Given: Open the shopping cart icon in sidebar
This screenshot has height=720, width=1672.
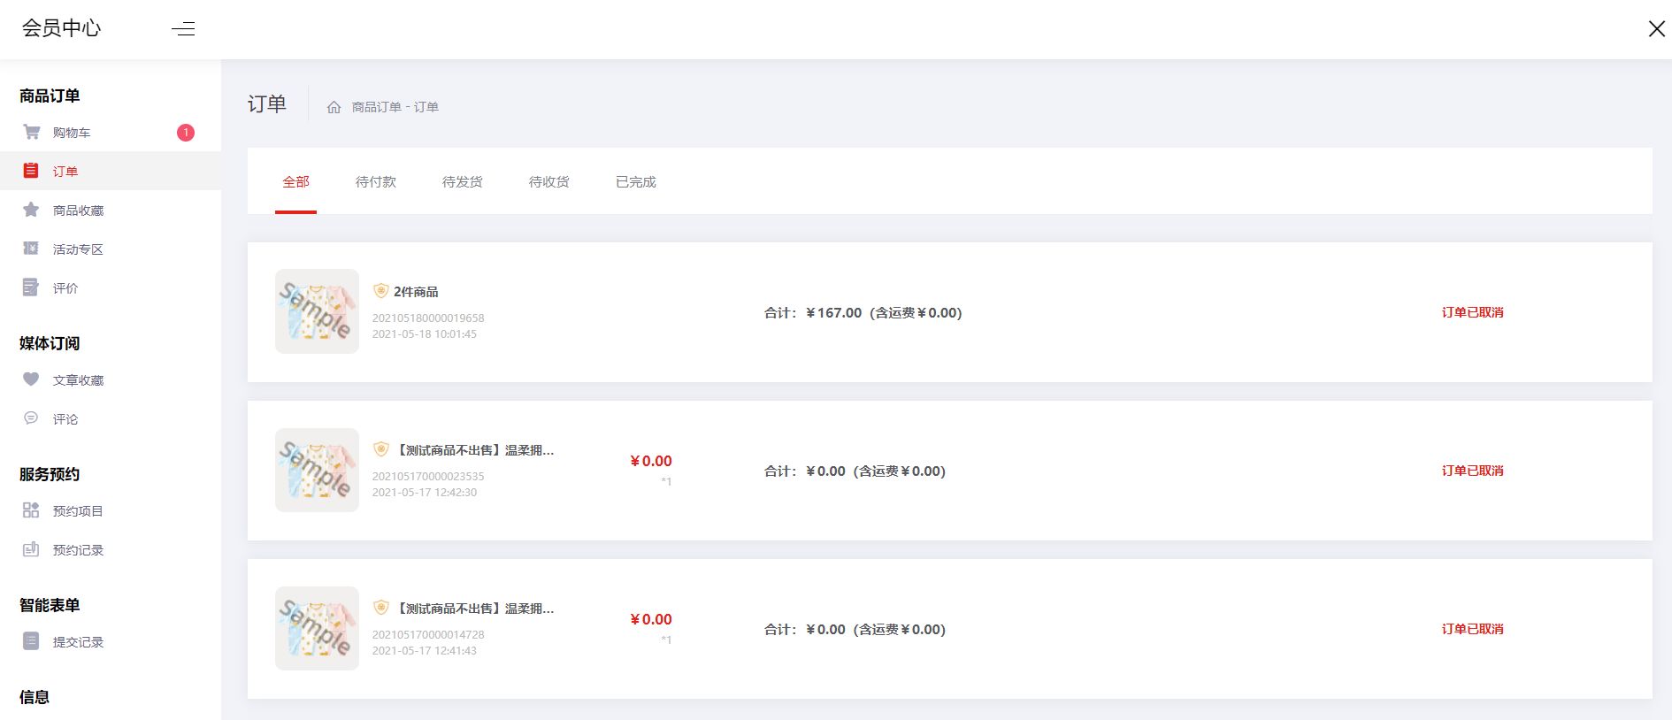Looking at the screenshot, I should (x=32, y=132).
